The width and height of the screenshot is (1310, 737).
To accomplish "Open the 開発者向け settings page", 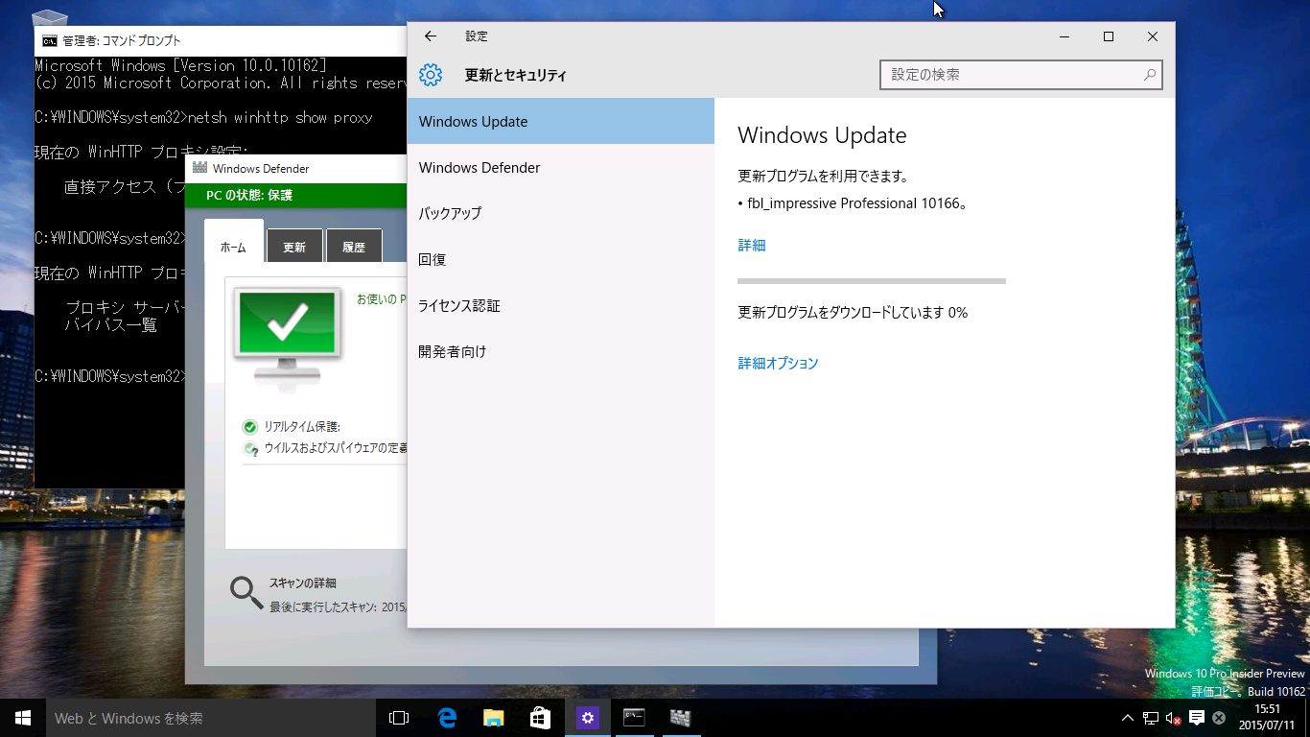I will 561,352.
